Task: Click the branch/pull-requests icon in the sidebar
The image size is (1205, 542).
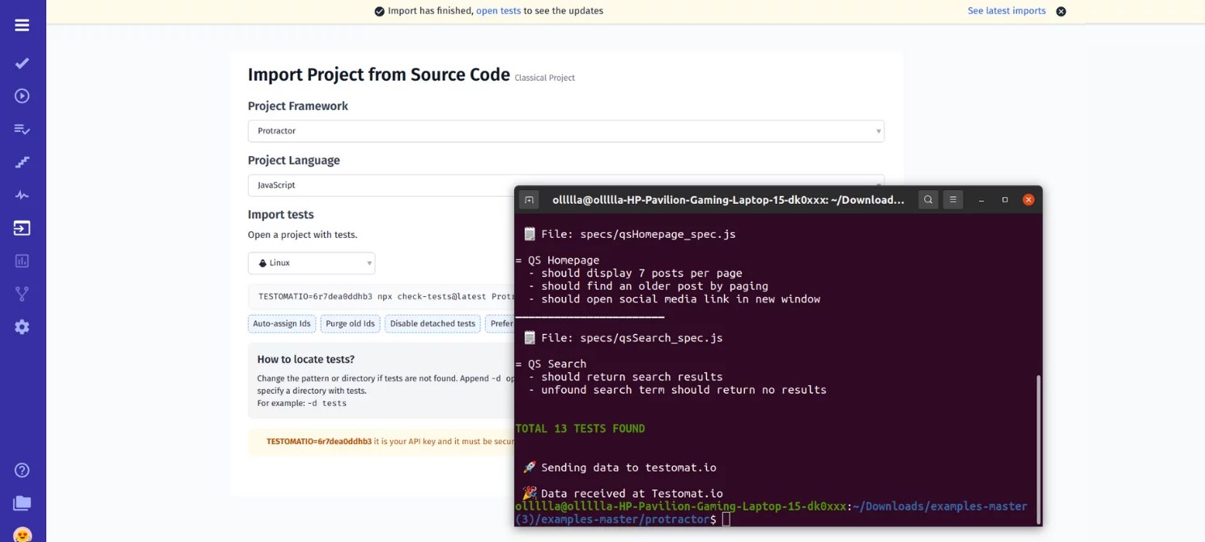Action: [22, 293]
